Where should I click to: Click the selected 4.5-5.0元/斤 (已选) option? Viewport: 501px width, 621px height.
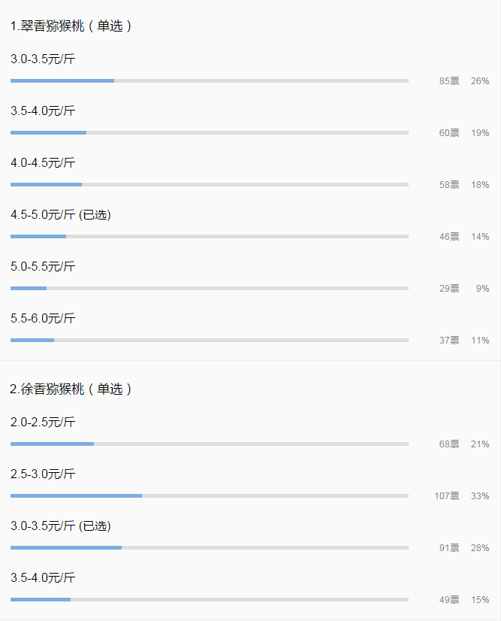[60, 214]
